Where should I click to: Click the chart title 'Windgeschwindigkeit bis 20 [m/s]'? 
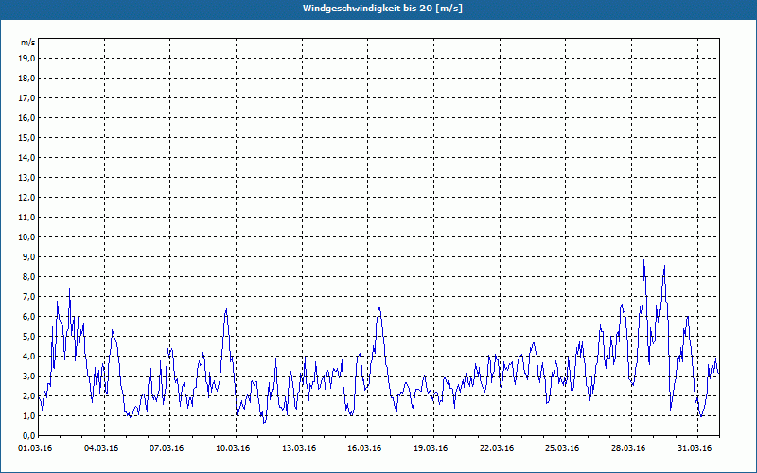click(x=382, y=9)
